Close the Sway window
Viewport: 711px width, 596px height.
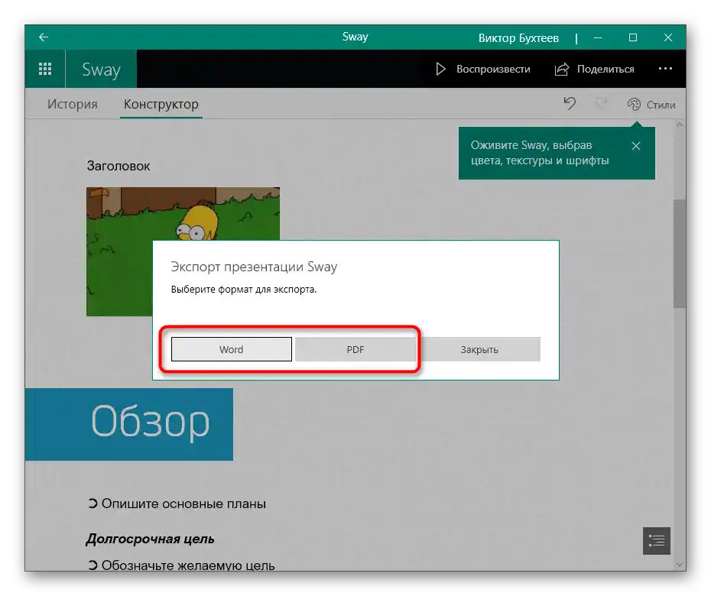668,37
